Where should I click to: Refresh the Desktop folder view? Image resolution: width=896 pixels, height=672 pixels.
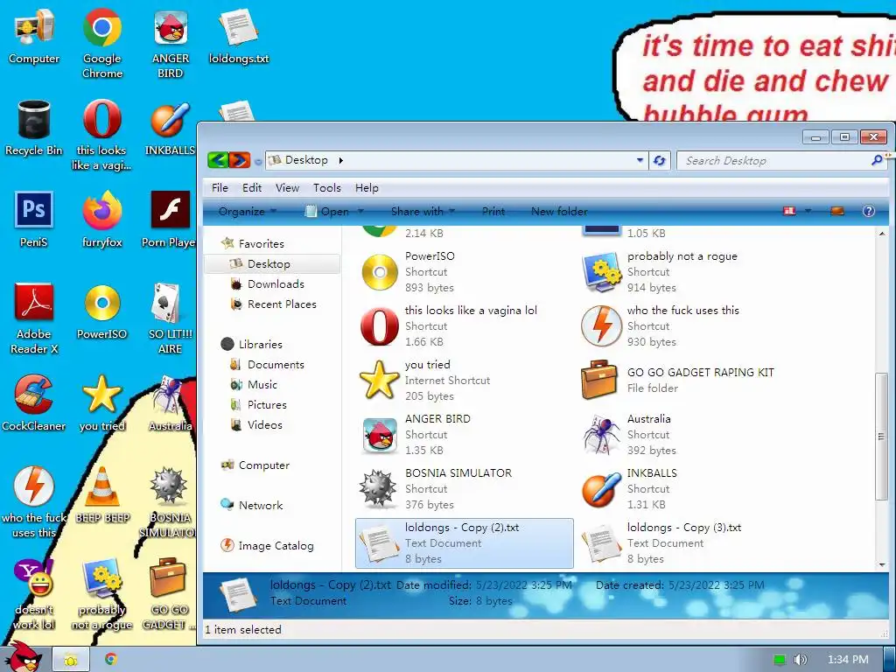(x=659, y=161)
